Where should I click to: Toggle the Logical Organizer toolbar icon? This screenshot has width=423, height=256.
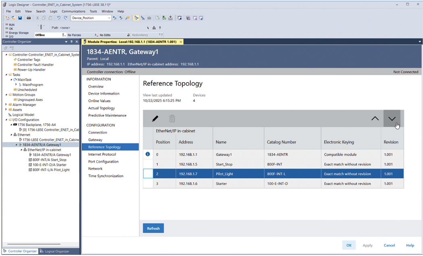click(143, 18)
